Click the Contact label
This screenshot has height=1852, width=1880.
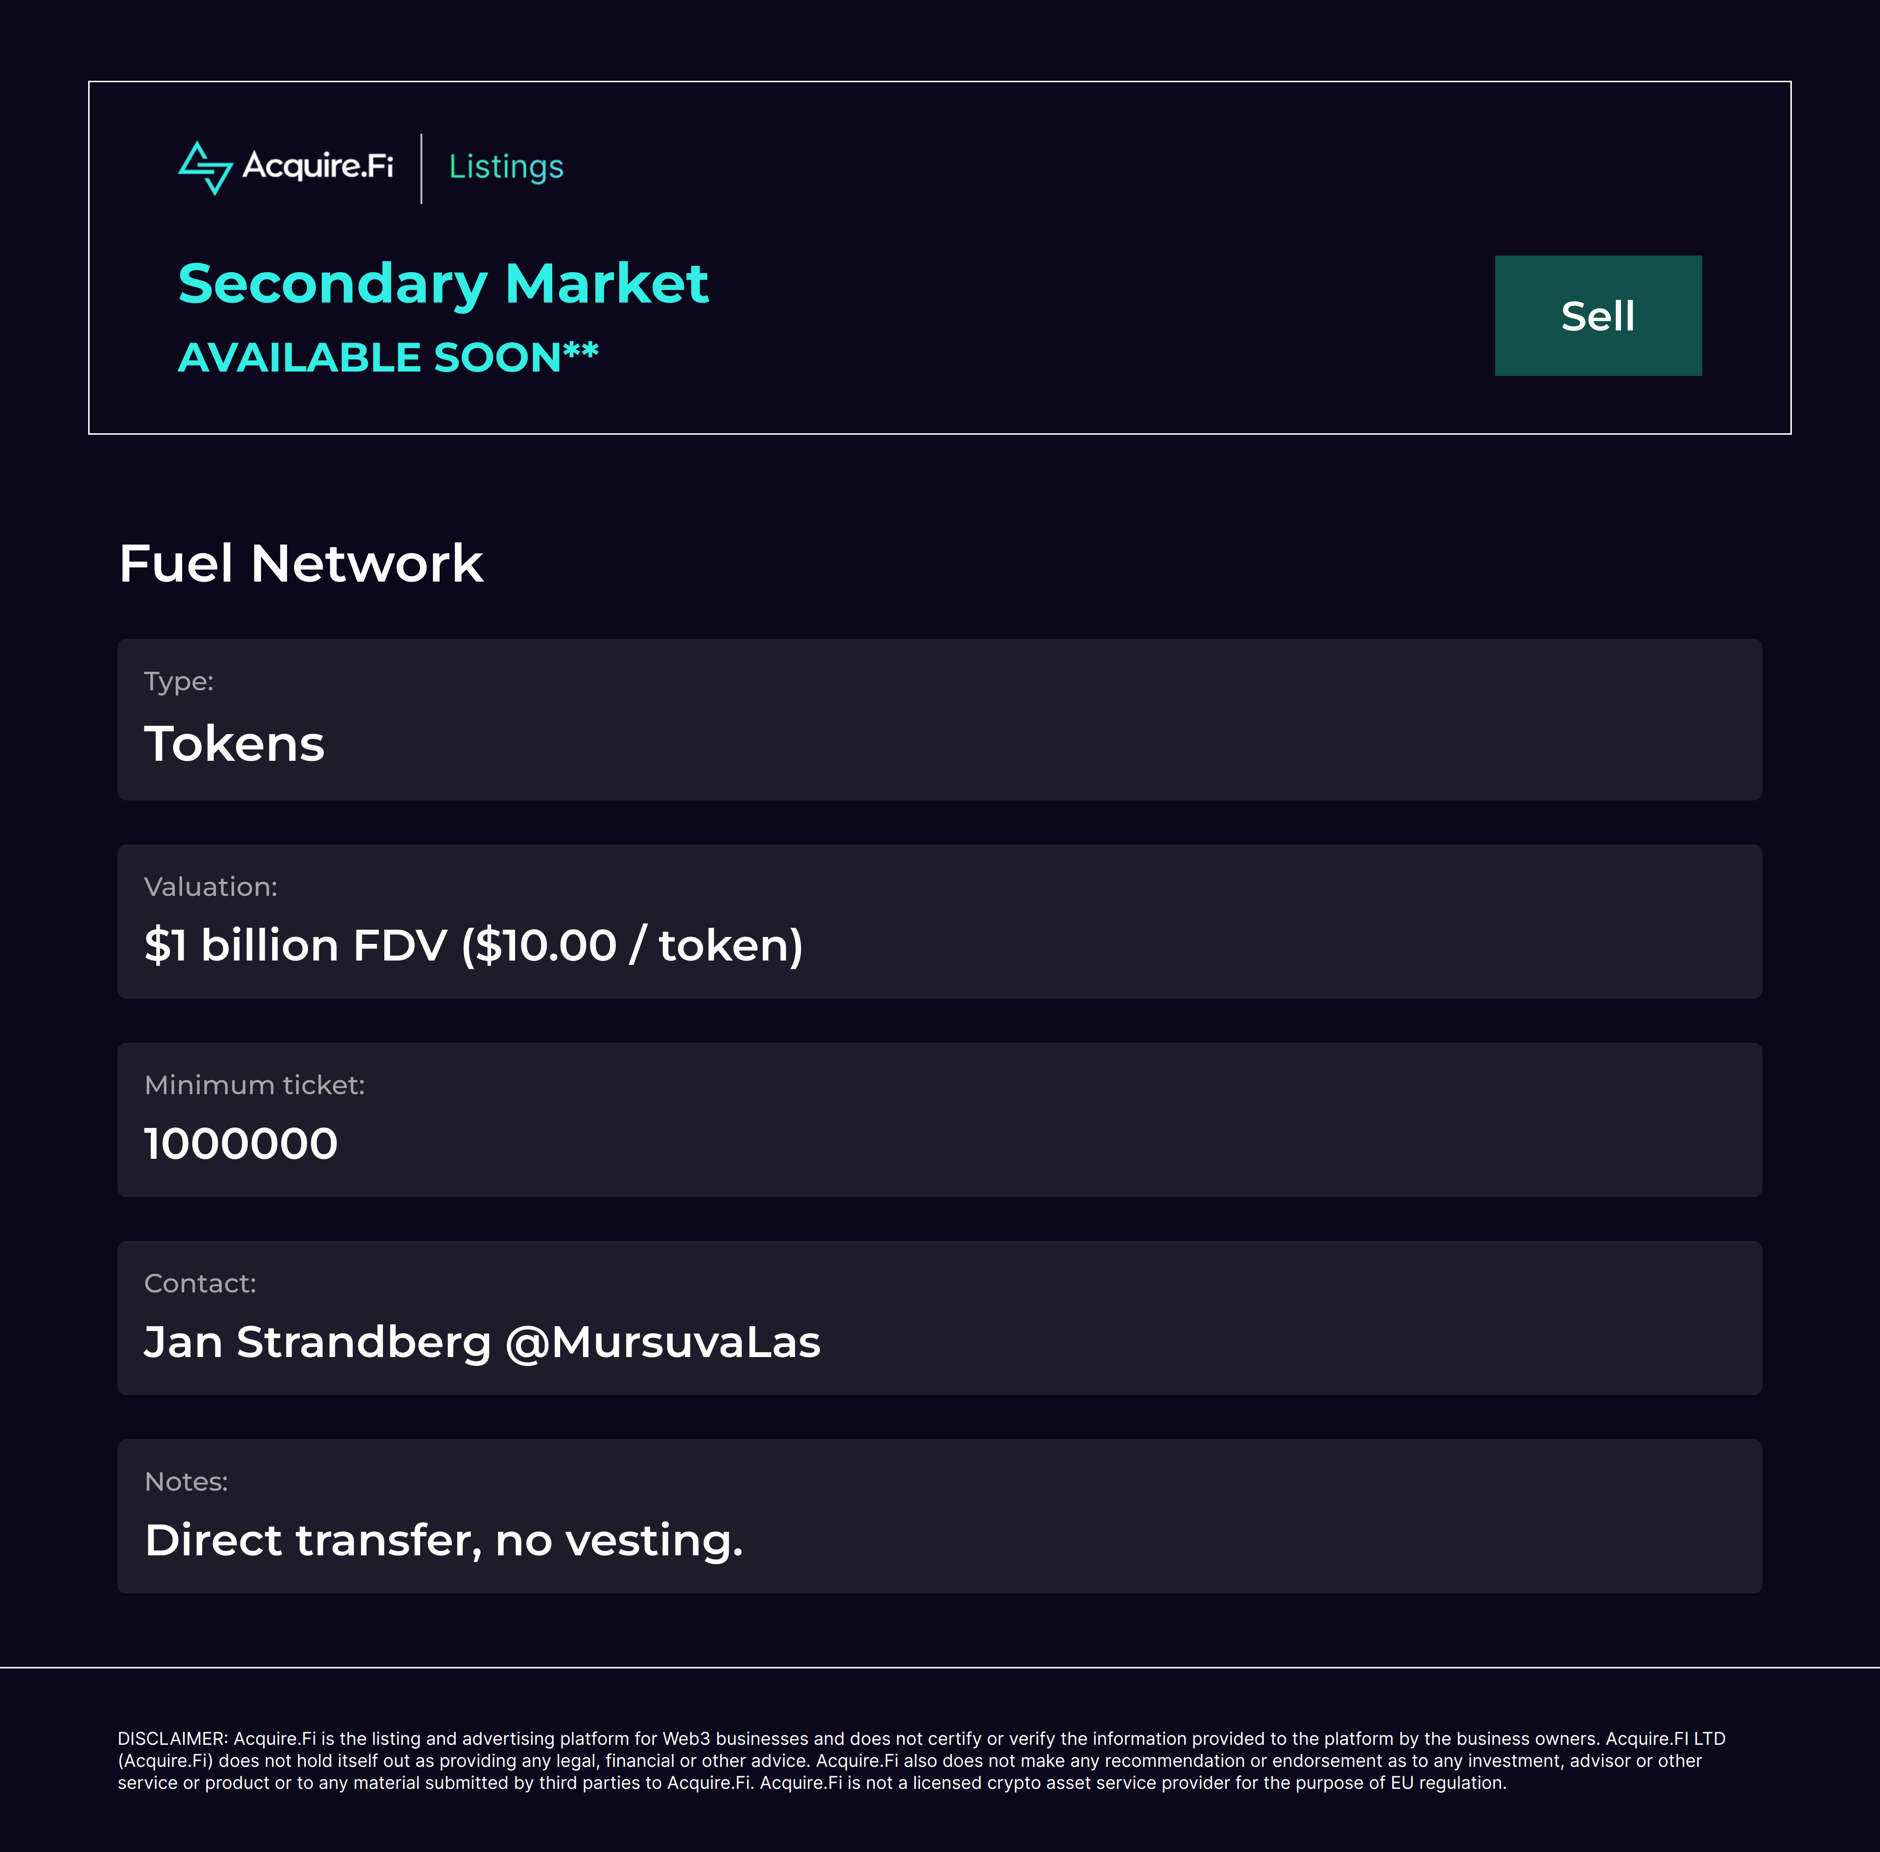[200, 1284]
